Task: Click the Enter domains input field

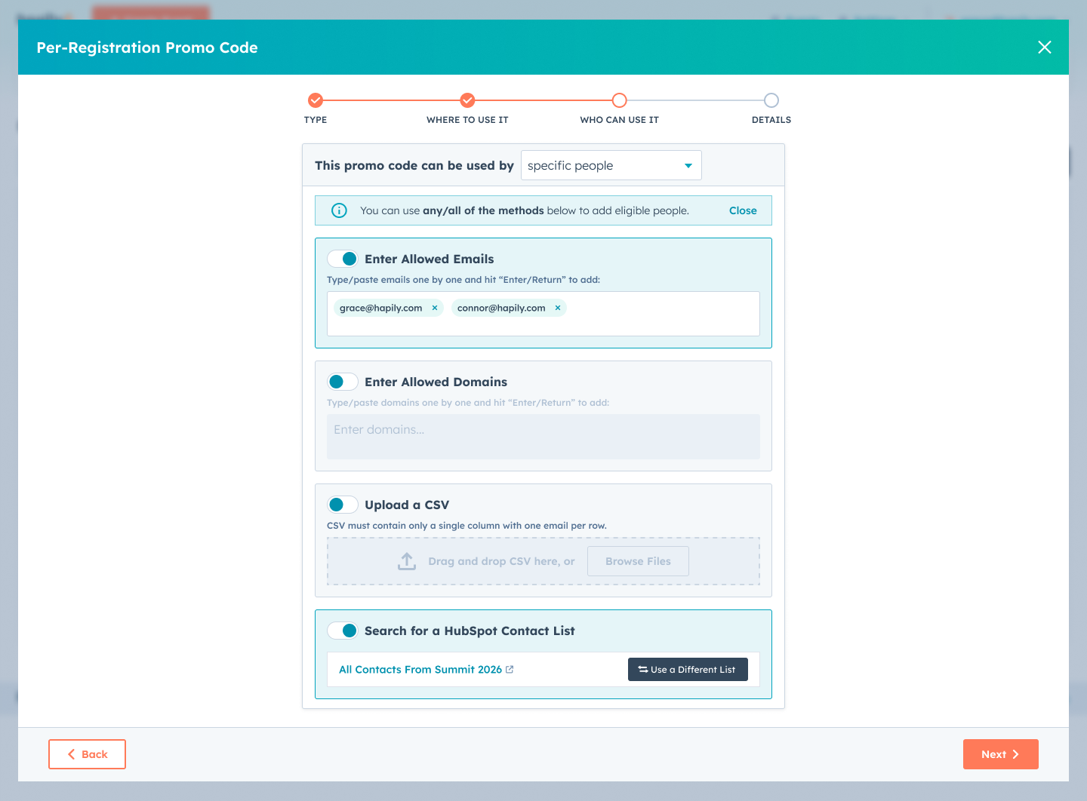Action: (543, 437)
